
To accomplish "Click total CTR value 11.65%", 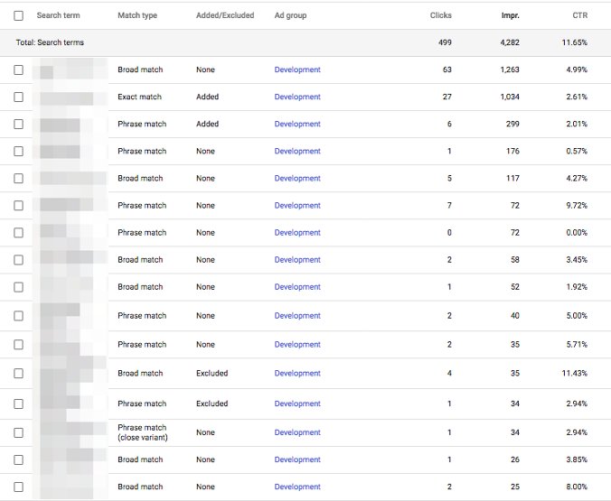I will [x=574, y=42].
